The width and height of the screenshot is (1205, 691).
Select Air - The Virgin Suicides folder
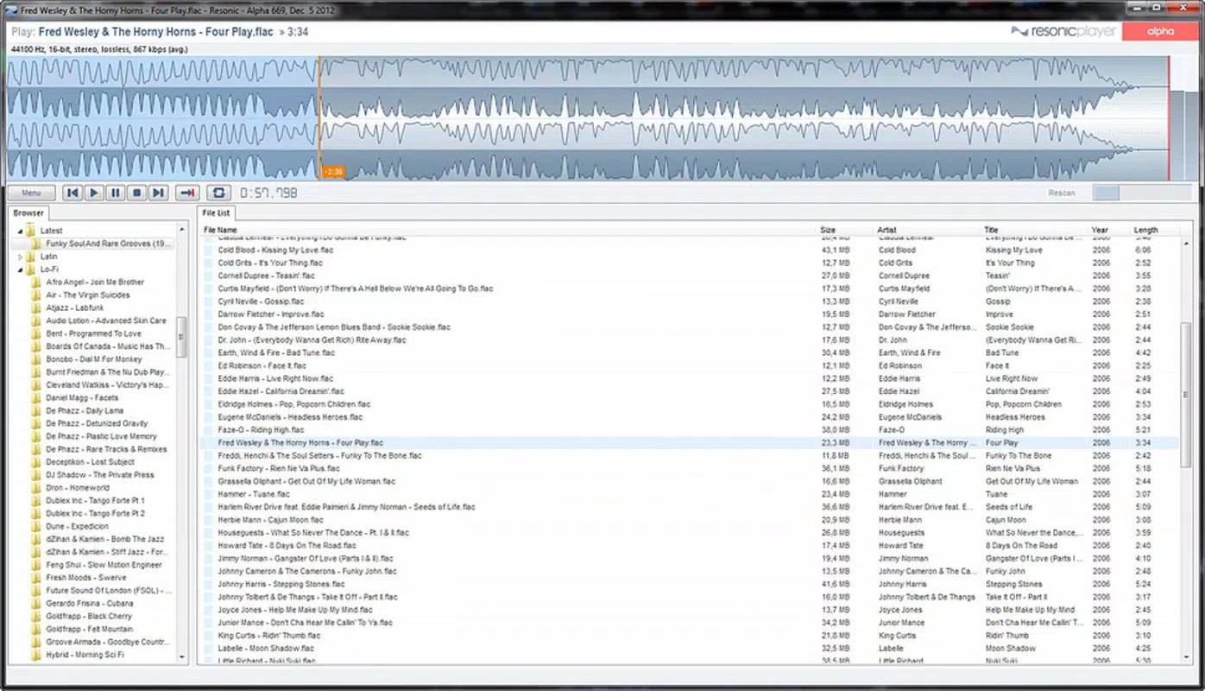point(88,295)
